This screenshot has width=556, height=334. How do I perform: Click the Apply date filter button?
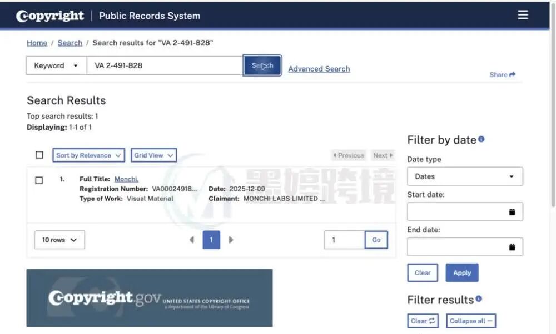[462, 273]
